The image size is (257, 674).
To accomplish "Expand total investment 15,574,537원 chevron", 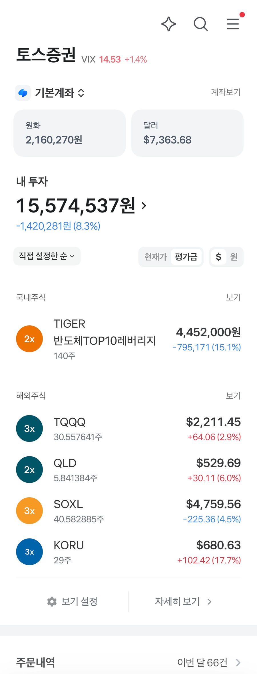I will coord(144,205).
